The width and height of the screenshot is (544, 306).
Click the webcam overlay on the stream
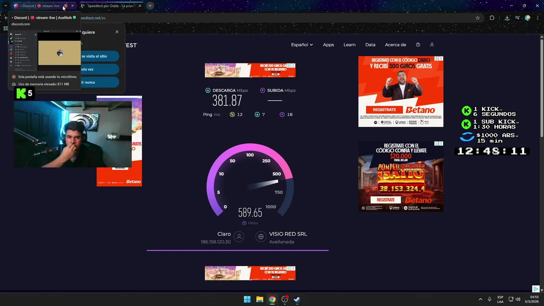coord(73,134)
